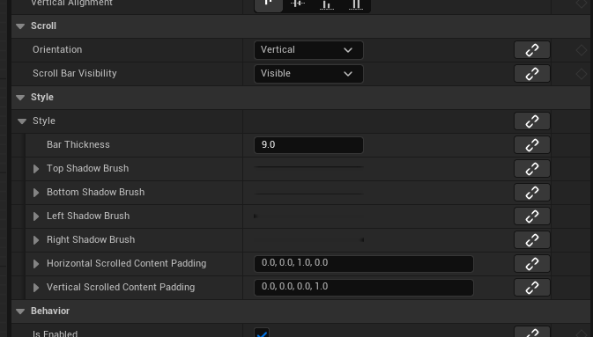Viewport: 593px width, 337px height.
Task: Collapse the Behavior section
Action: [20, 311]
